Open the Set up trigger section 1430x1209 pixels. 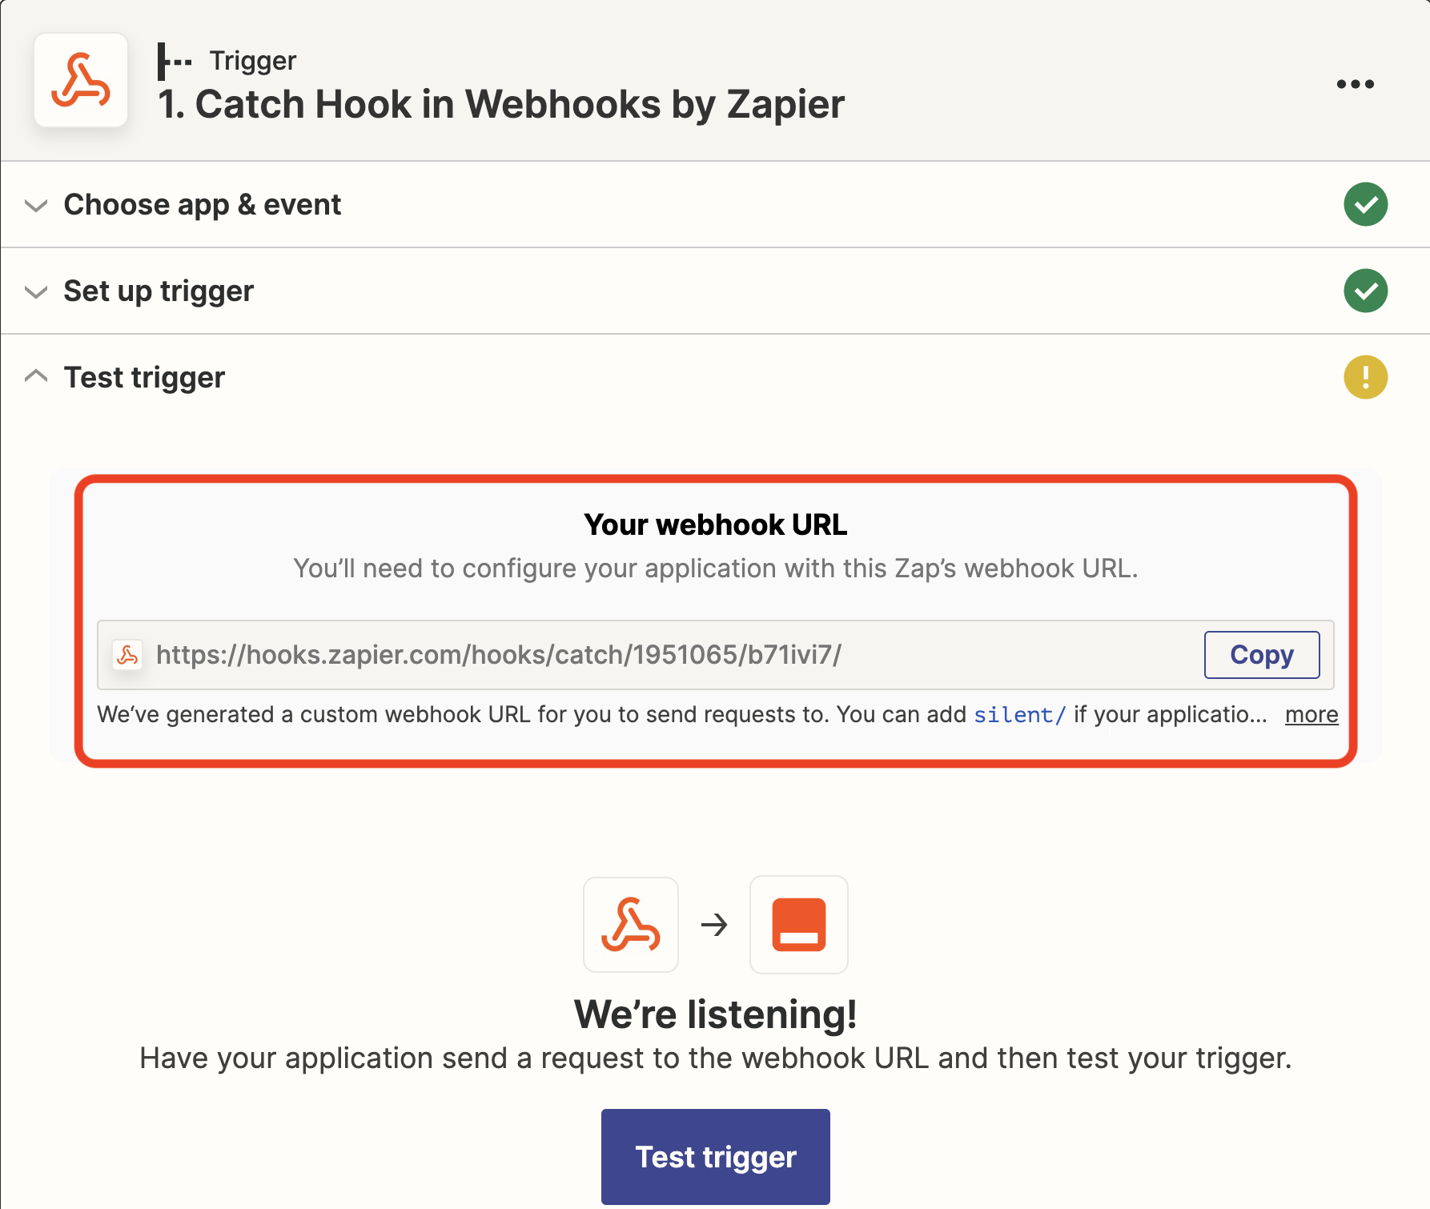coord(159,291)
